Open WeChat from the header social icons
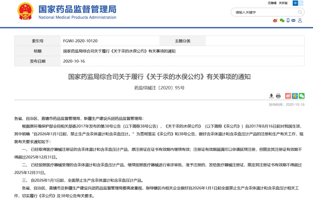The image size is (313, 201). tap(282, 21)
